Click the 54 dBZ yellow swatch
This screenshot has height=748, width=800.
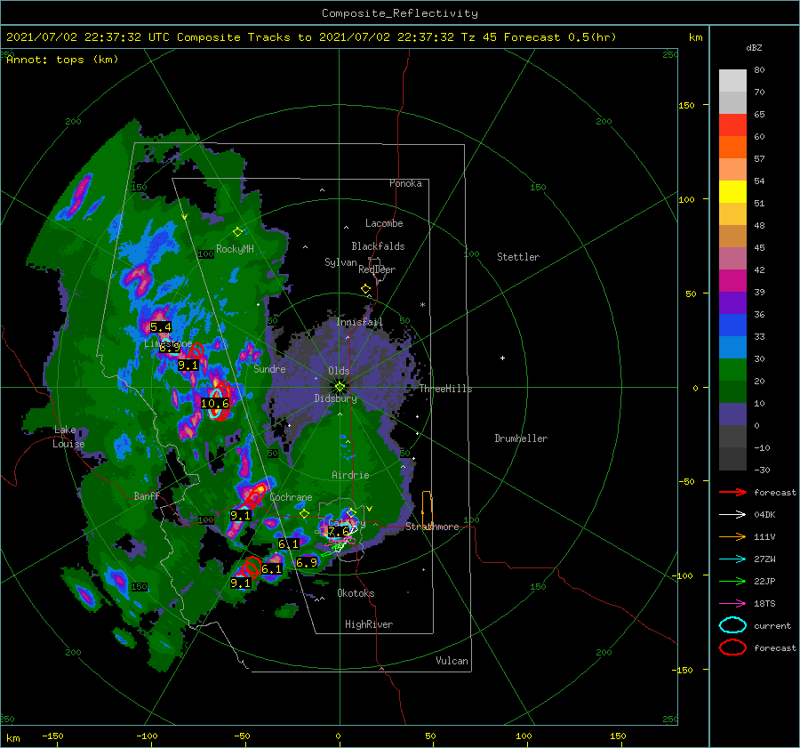point(732,191)
